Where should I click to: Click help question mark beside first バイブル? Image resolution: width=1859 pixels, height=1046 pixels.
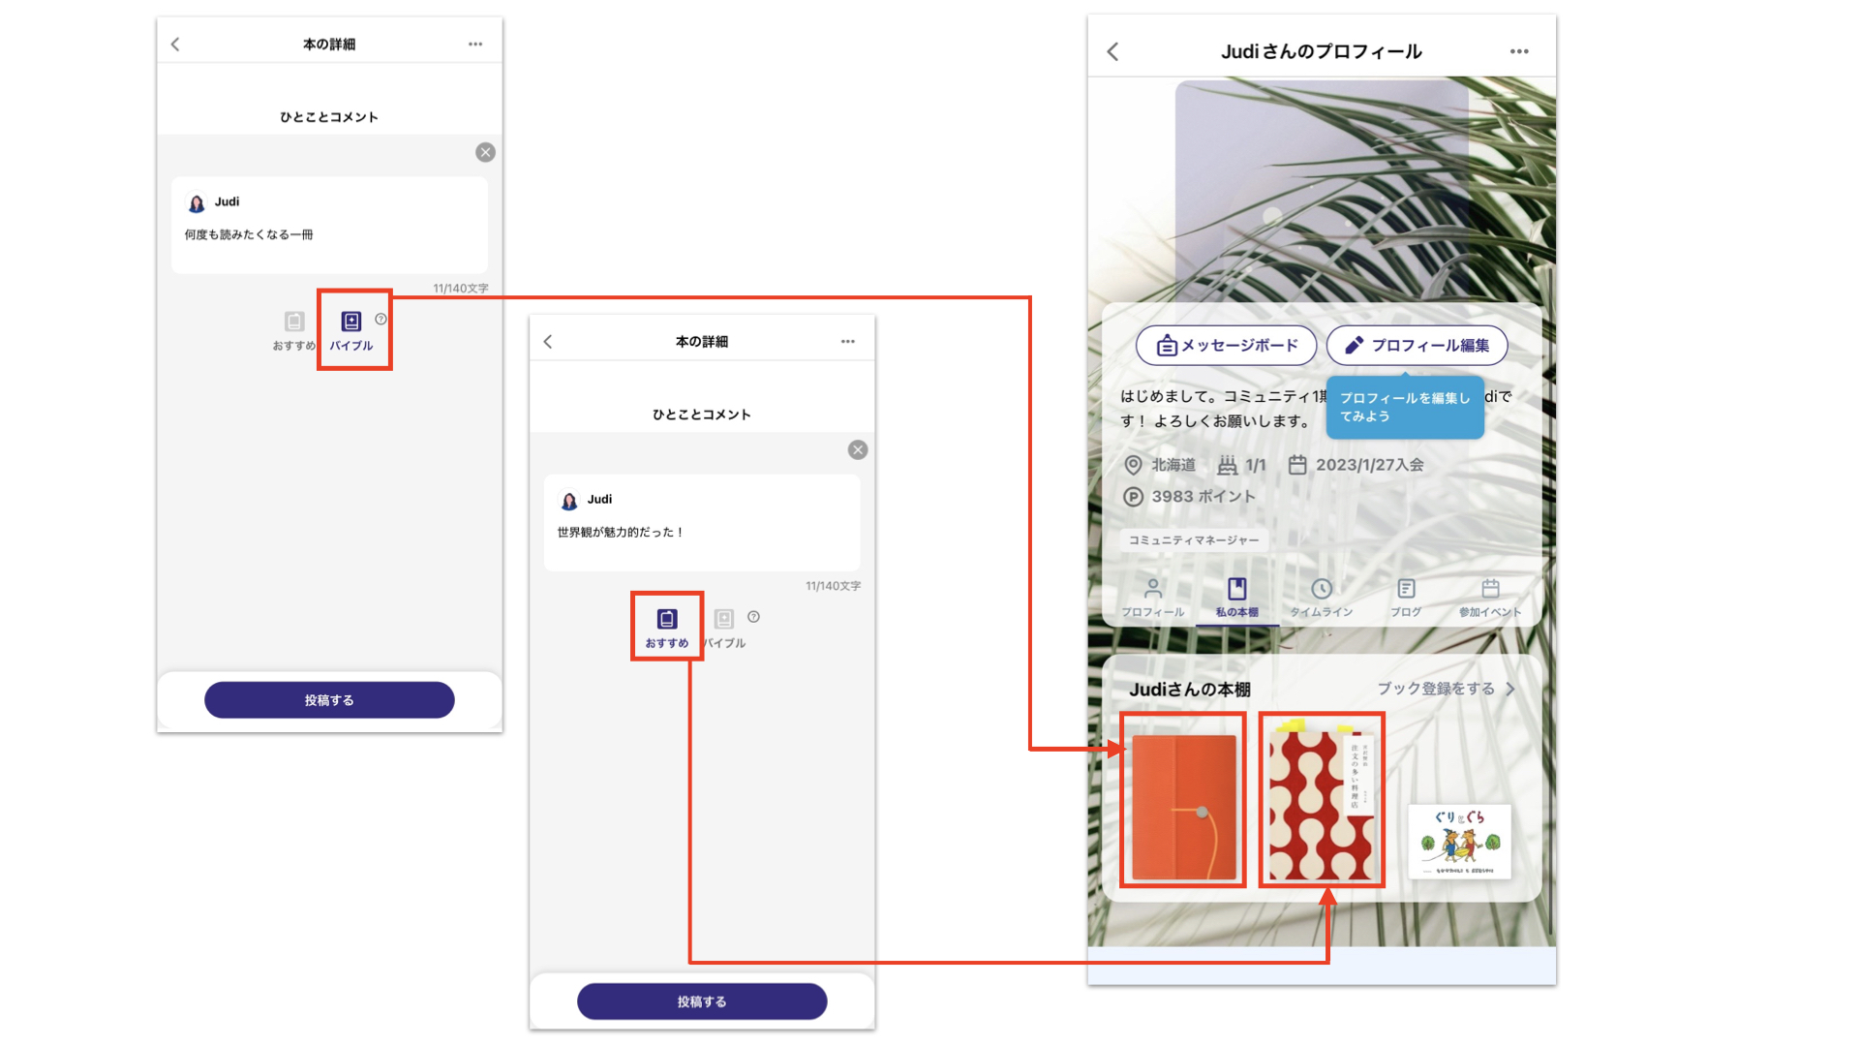click(381, 319)
